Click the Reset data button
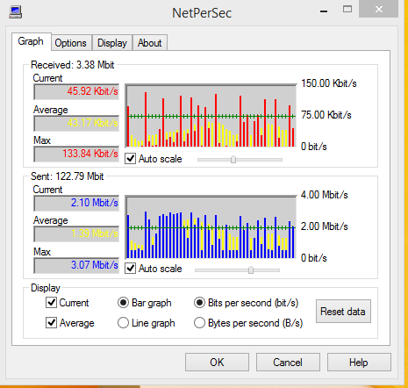 tap(343, 312)
